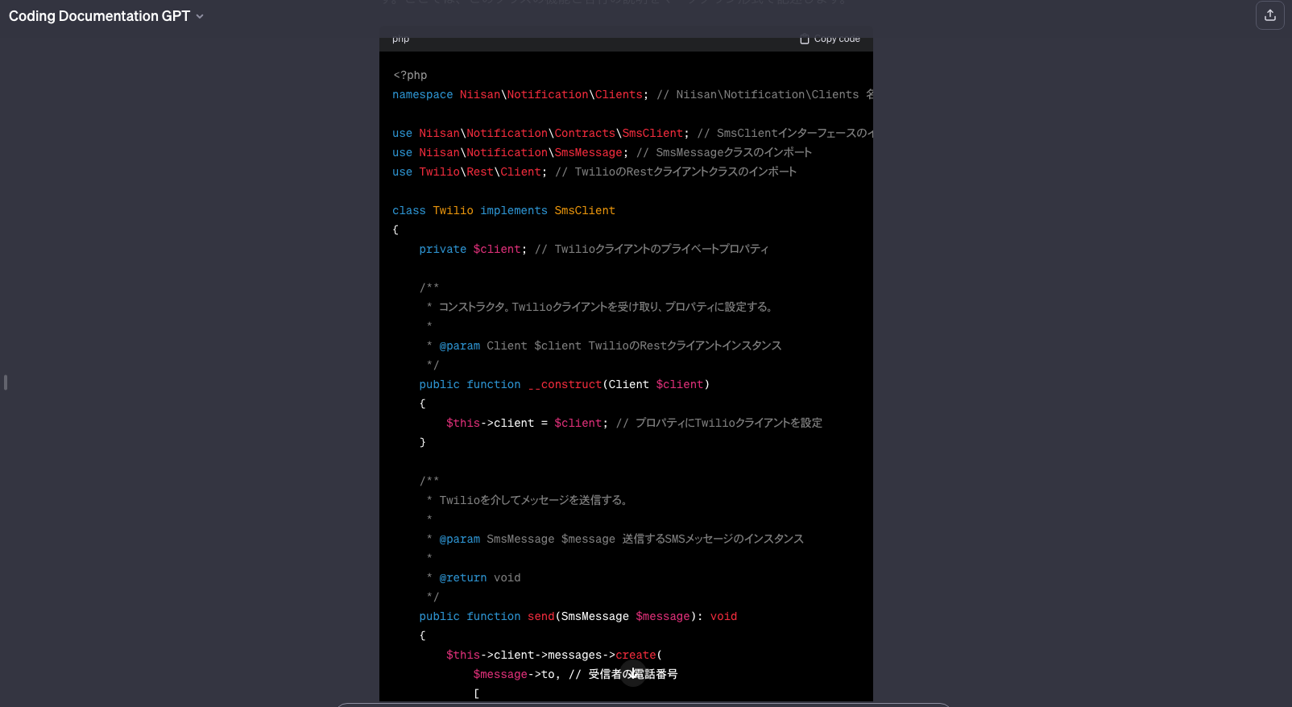Click the "<?php" opening tag

410,75
